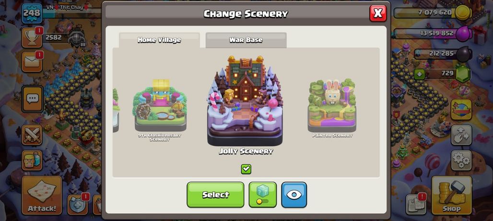Toggle the green checkbox under Jolly Scenery
The width and height of the screenshot is (493, 221).
[246, 169]
